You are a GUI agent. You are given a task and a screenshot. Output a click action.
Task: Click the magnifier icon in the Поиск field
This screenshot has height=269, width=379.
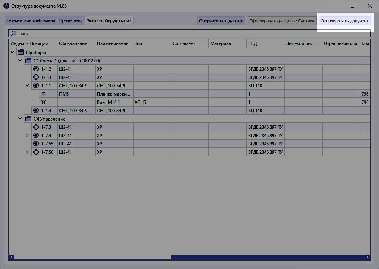(13, 33)
